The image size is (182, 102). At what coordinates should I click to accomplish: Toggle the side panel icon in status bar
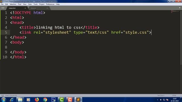coord(3,95)
